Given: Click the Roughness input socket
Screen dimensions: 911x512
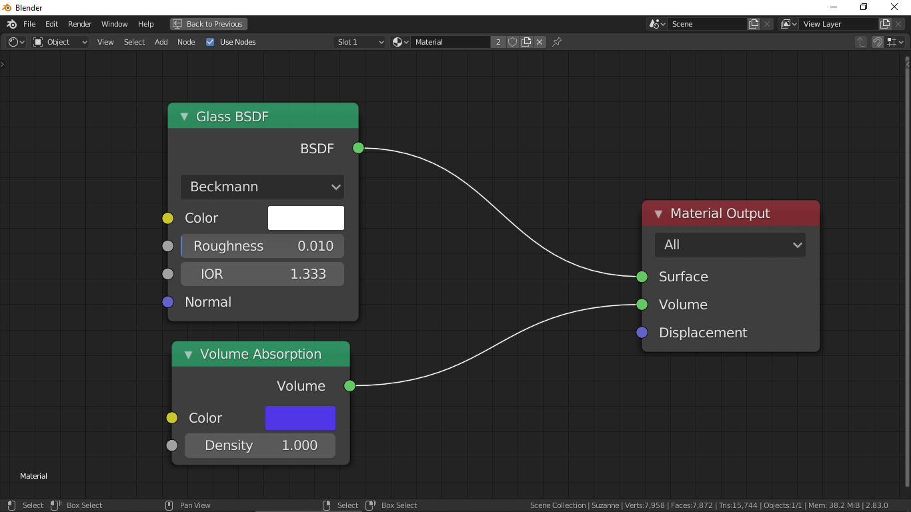Looking at the screenshot, I should point(168,246).
